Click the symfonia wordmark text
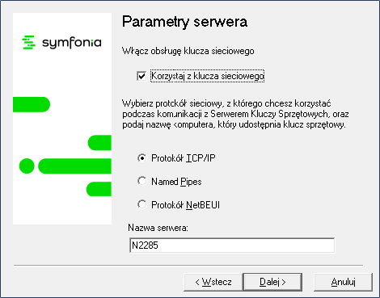Image resolution: width=380 pixels, height=298 pixels. [x=72, y=43]
